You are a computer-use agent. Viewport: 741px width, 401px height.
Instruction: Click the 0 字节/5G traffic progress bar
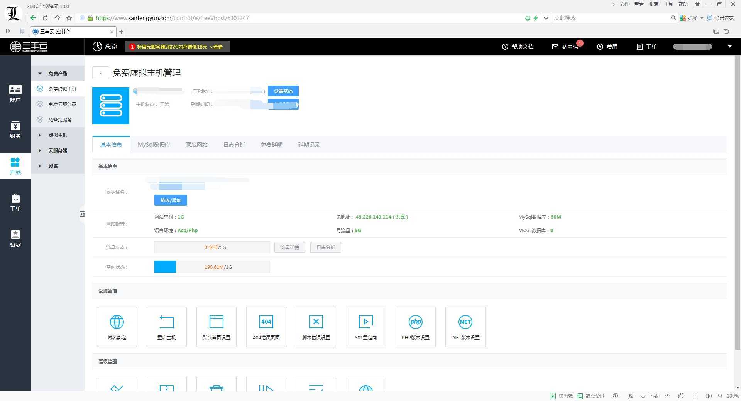coord(212,247)
